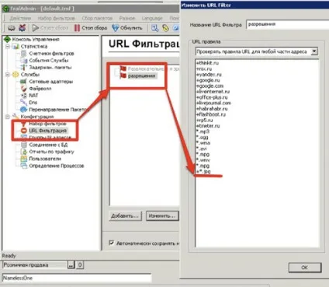
Task: Open the Language menu
Action: [x=152, y=18]
